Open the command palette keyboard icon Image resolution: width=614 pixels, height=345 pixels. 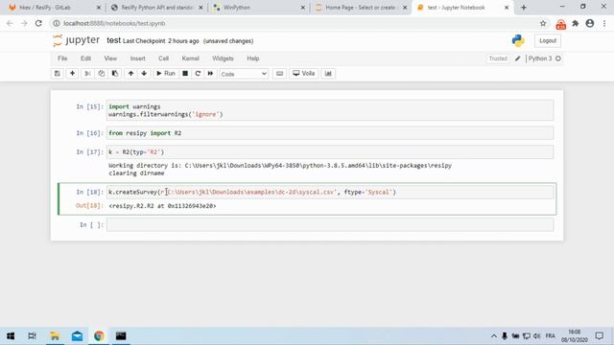click(x=279, y=74)
